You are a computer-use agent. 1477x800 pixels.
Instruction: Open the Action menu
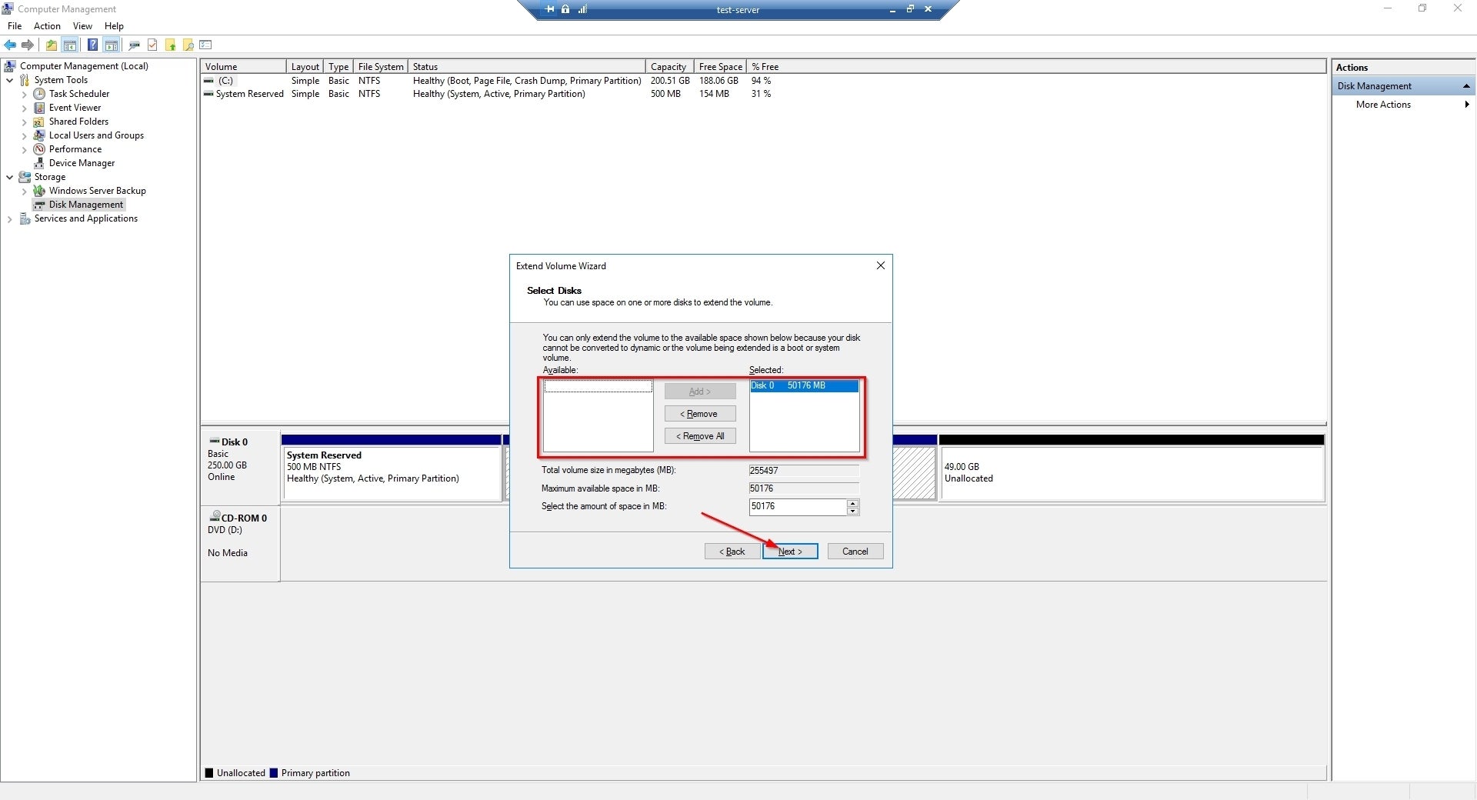pyautogui.click(x=47, y=26)
